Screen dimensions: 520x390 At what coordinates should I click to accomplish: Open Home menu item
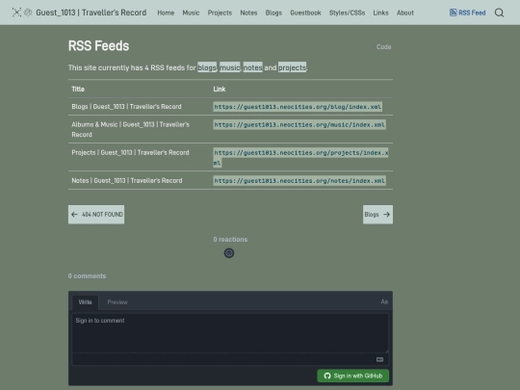click(166, 13)
